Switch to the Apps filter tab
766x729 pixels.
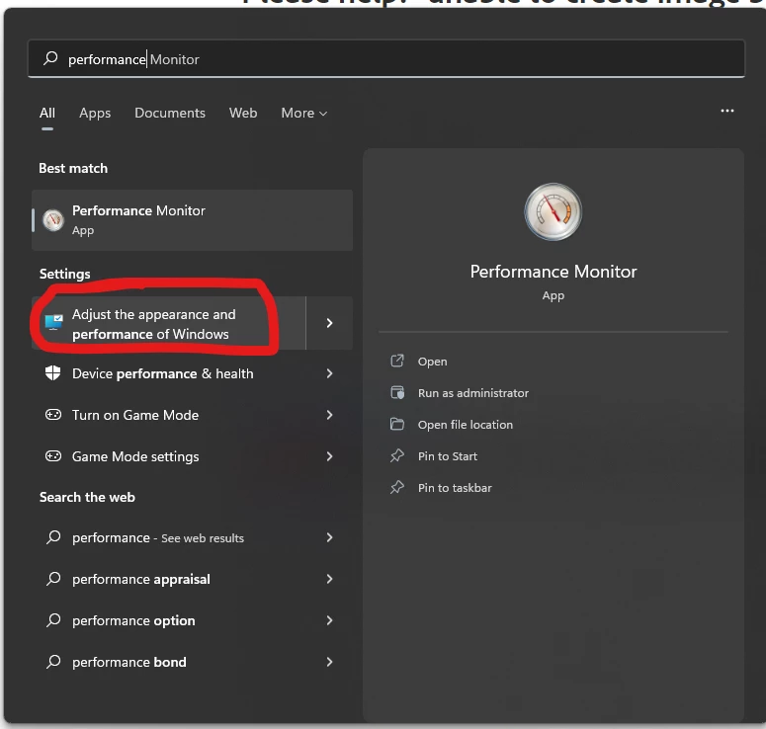click(x=95, y=113)
